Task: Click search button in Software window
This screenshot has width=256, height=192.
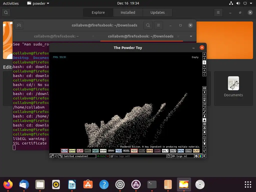Action: [6, 12]
